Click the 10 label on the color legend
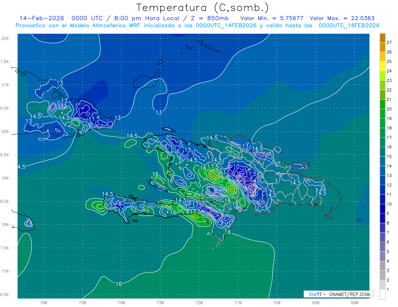This screenshot has width=398, height=307. pos(389,204)
